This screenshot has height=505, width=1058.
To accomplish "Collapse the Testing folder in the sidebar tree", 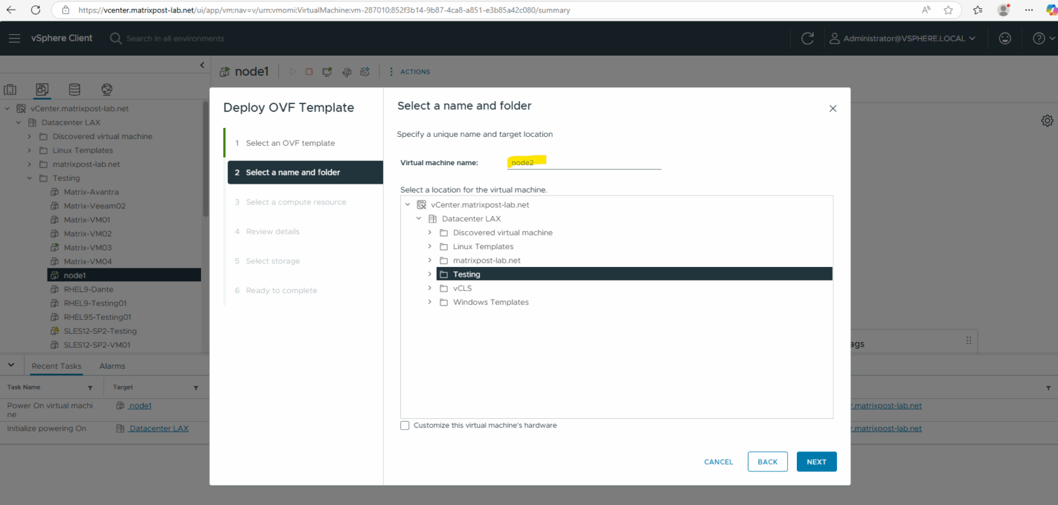I will tap(29, 178).
